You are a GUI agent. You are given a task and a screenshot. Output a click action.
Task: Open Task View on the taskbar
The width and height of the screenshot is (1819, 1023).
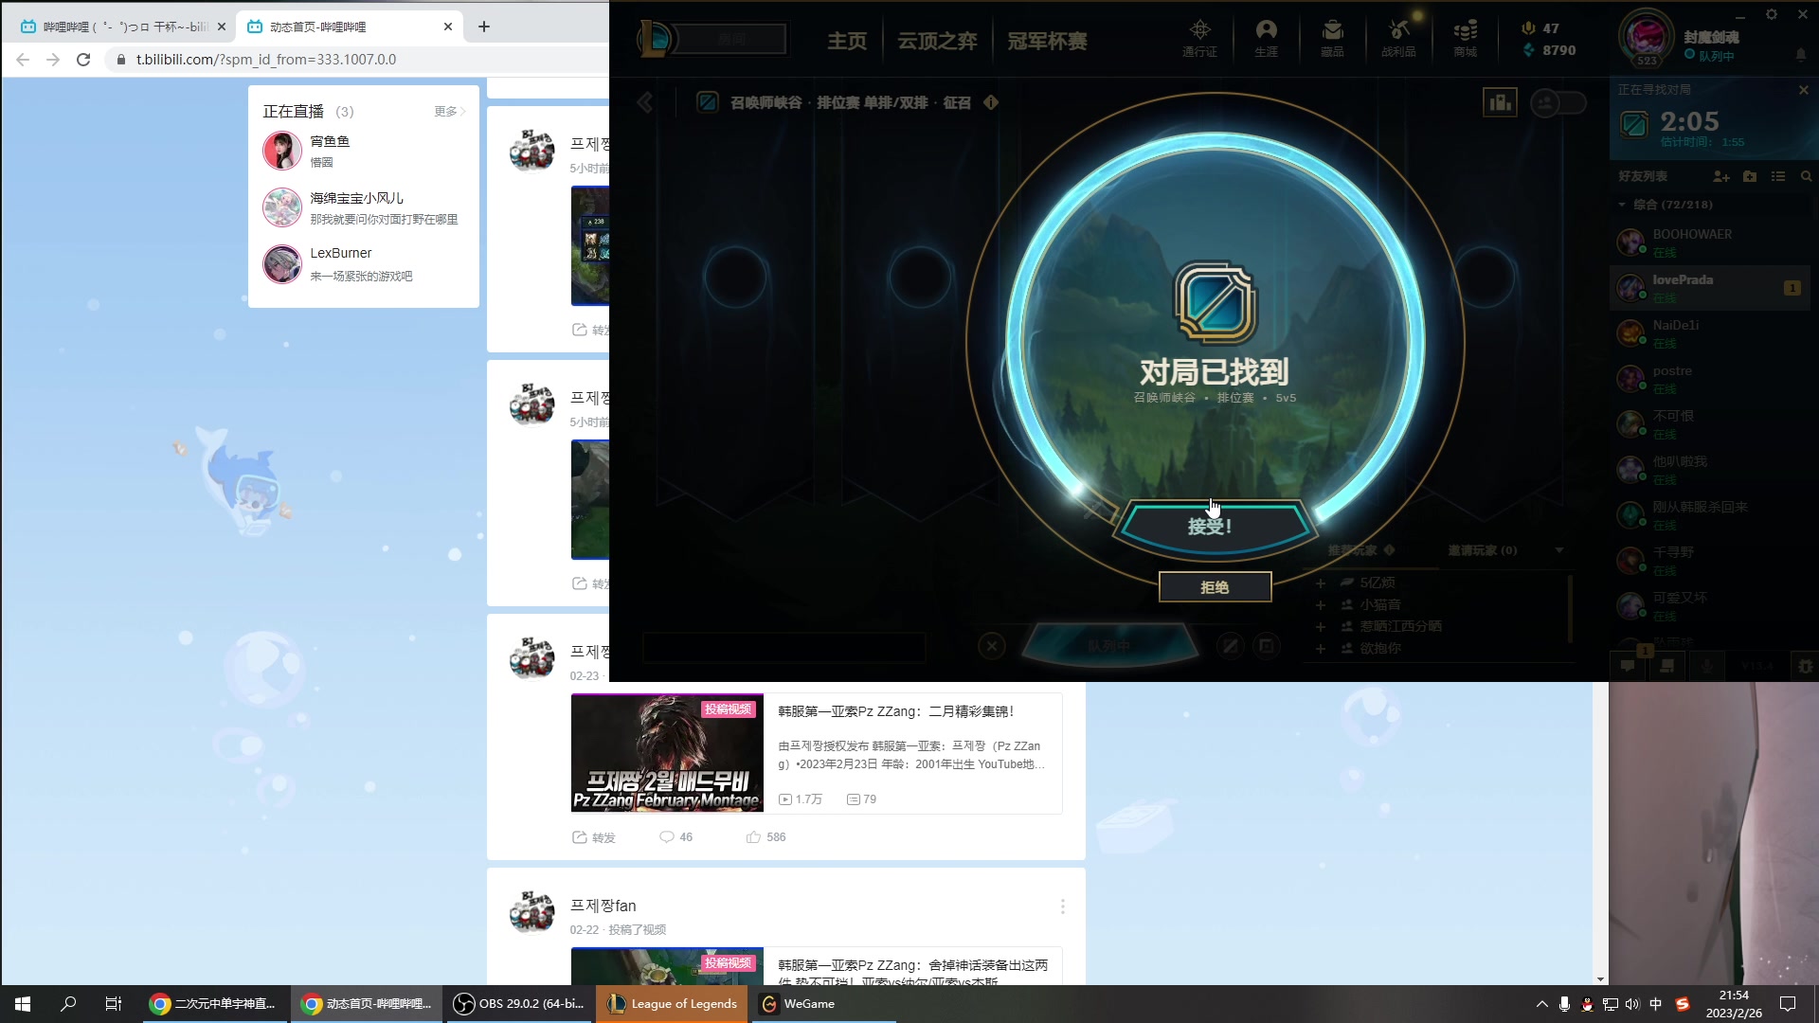pos(114,1004)
